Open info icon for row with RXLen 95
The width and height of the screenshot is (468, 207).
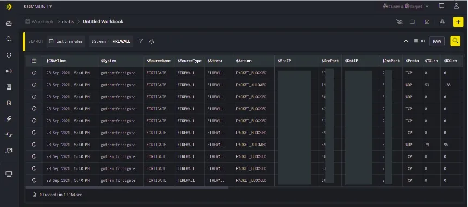34,145
